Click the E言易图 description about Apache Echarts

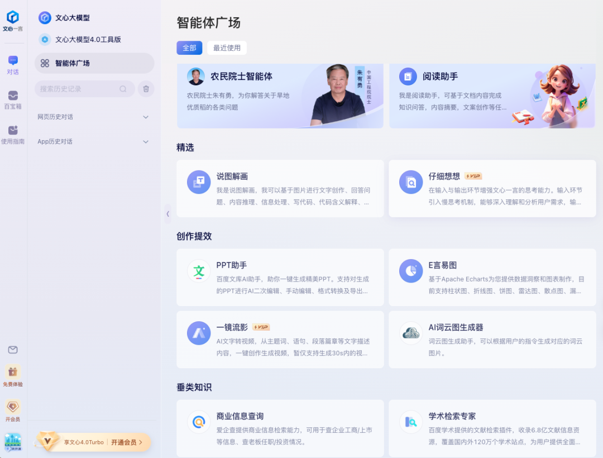pos(506,285)
